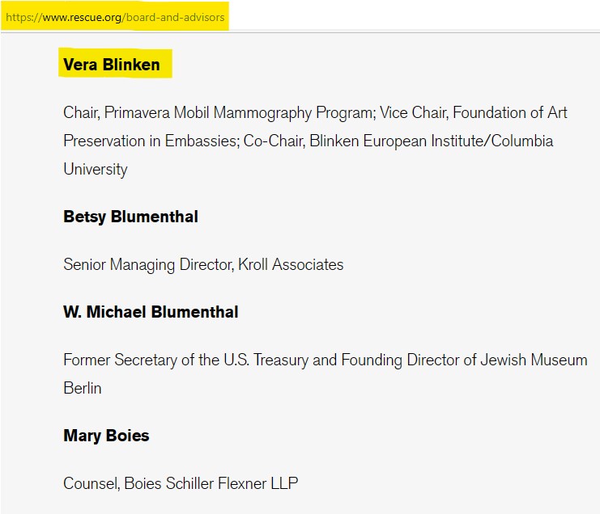Click the word 'University' under Vera Blinken
This screenshot has height=514, width=600.
96,170
